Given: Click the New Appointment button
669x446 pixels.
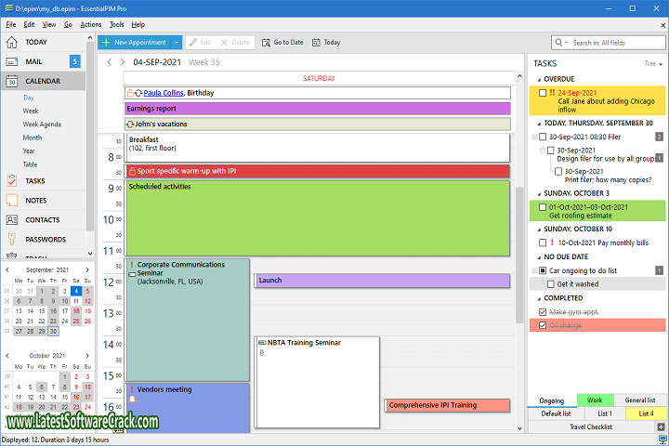Looking at the screenshot, I should click(x=135, y=43).
